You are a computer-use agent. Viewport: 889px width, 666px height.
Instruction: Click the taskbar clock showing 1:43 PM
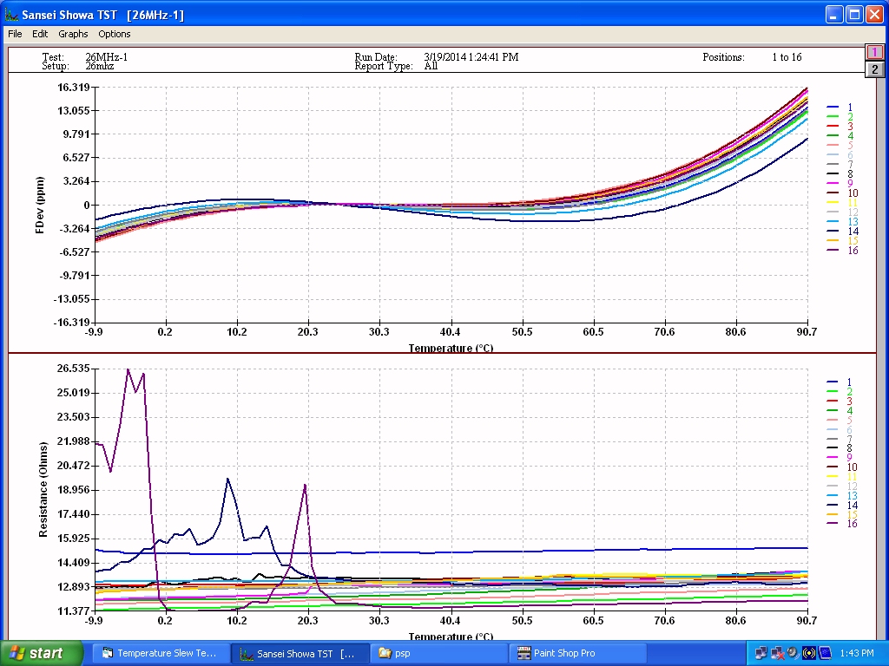(x=861, y=653)
